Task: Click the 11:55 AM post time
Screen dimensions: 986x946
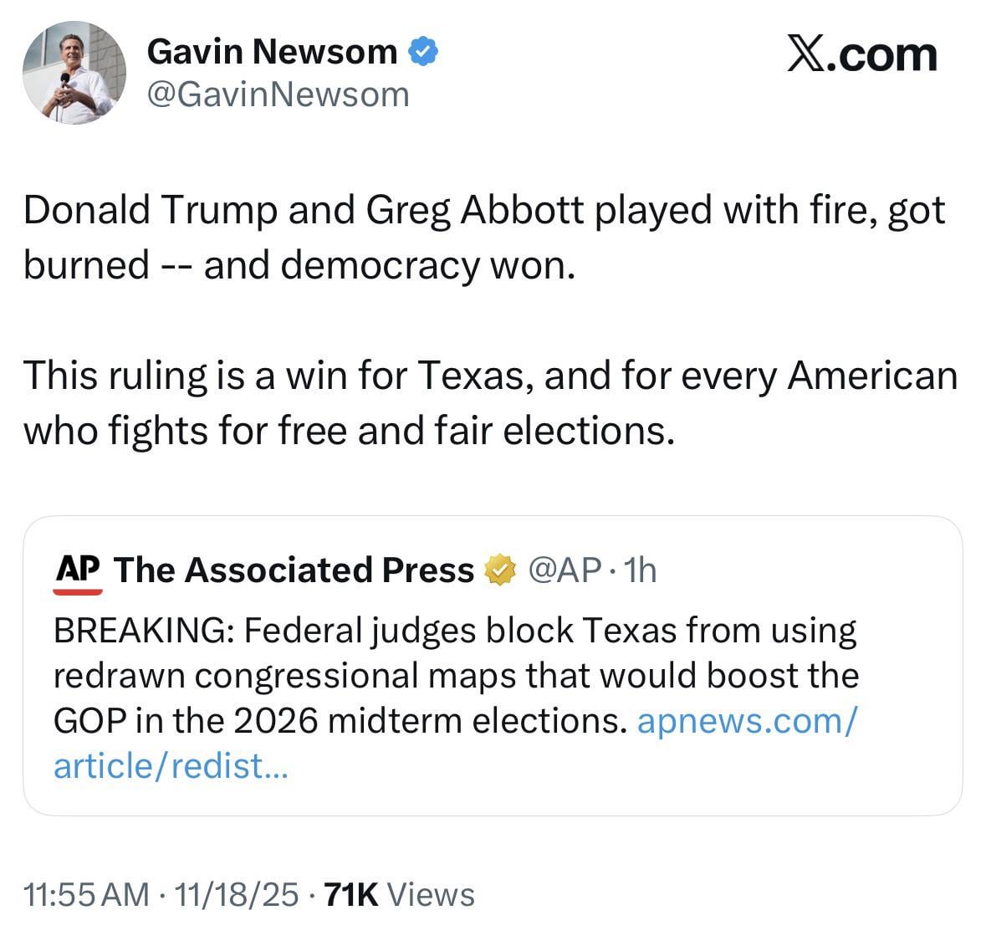Action: tap(86, 895)
